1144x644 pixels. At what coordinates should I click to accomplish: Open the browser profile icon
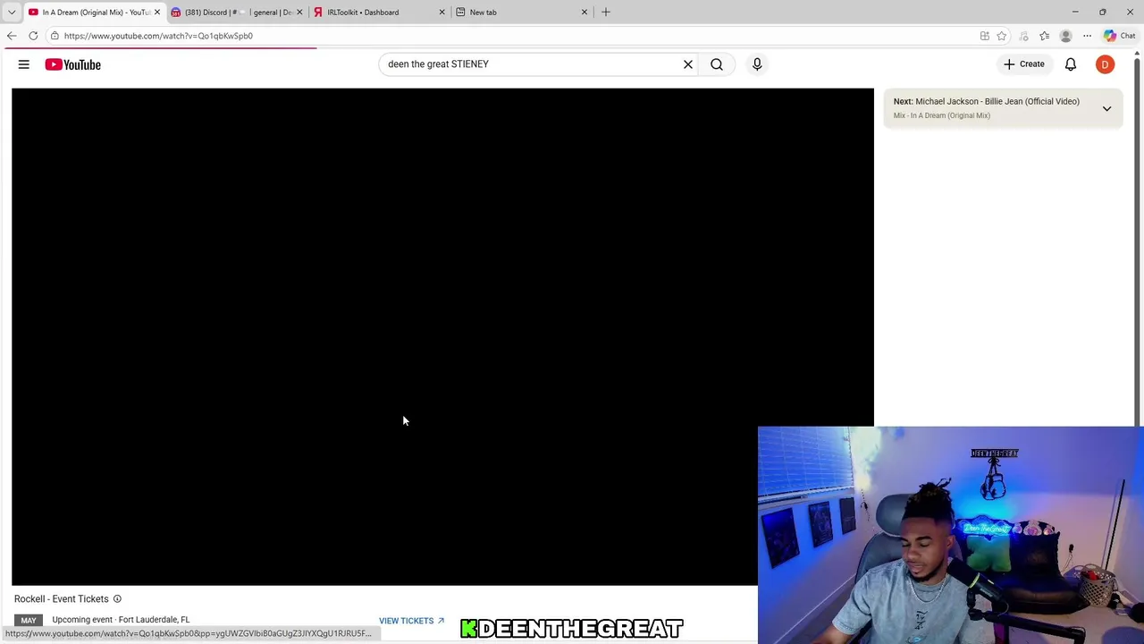(1065, 36)
